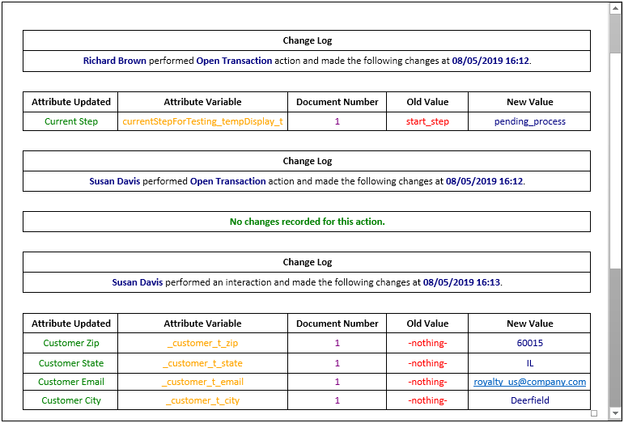Open the royalty_us@company.com email link
This screenshot has height=423, width=624.
[529, 382]
